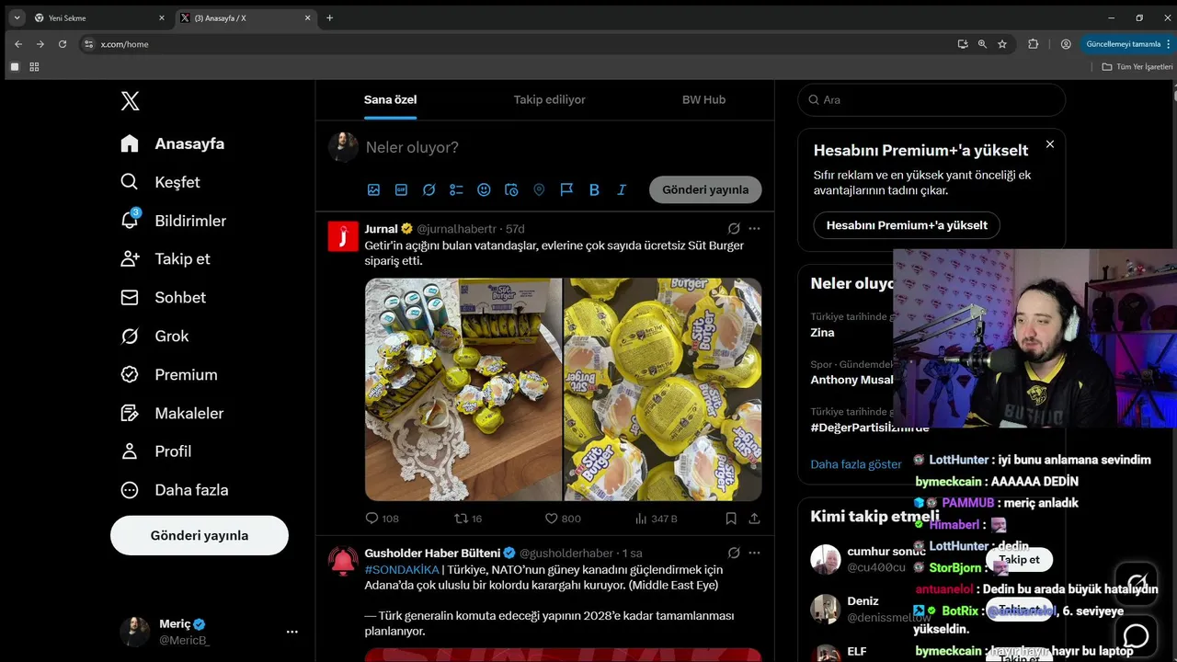Open account menu dots next to Meriç

[291, 632]
